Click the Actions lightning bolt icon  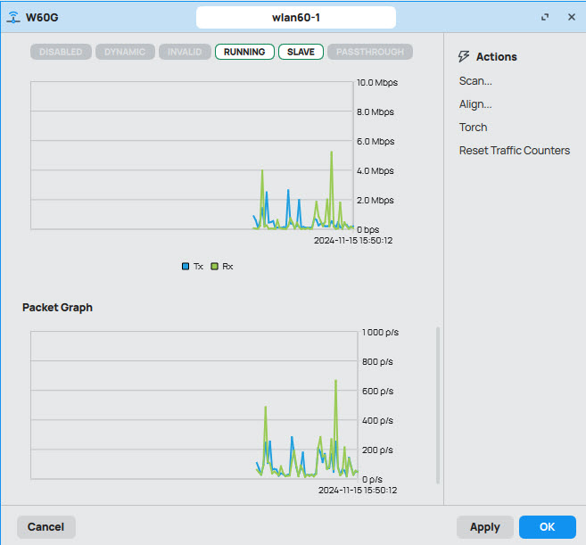click(x=464, y=56)
